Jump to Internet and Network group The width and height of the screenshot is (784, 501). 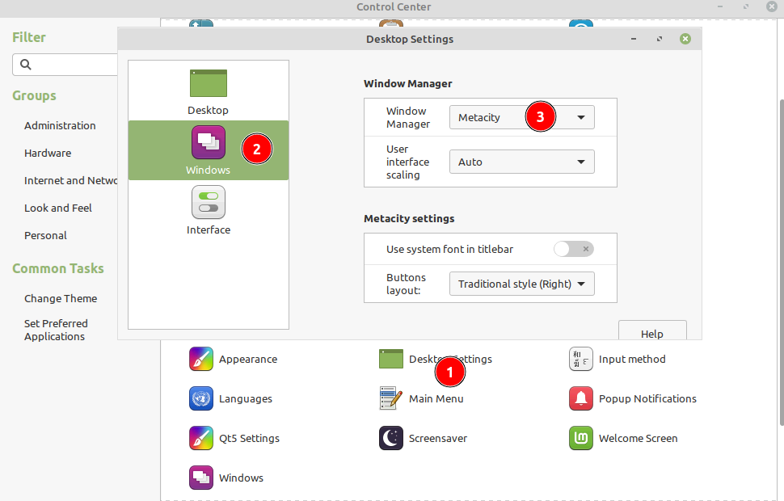(x=70, y=180)
